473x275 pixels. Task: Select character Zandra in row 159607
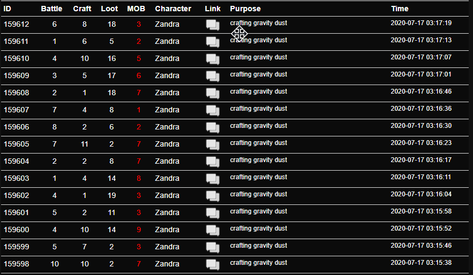click(167, 110)
